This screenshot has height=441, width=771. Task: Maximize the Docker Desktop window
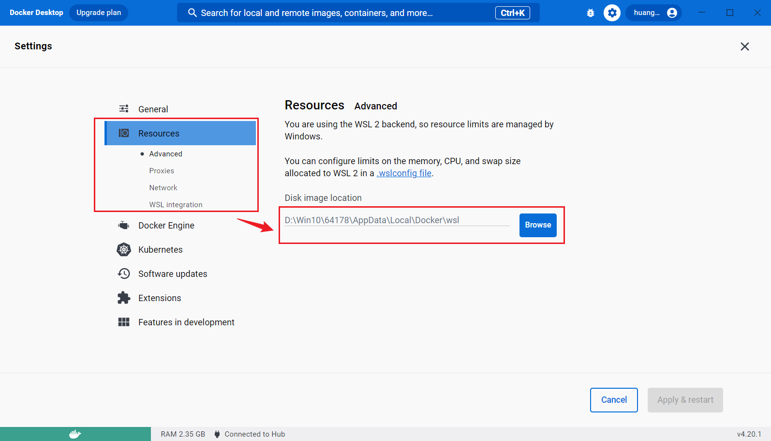pyautogui.click(x=730, y=13)
